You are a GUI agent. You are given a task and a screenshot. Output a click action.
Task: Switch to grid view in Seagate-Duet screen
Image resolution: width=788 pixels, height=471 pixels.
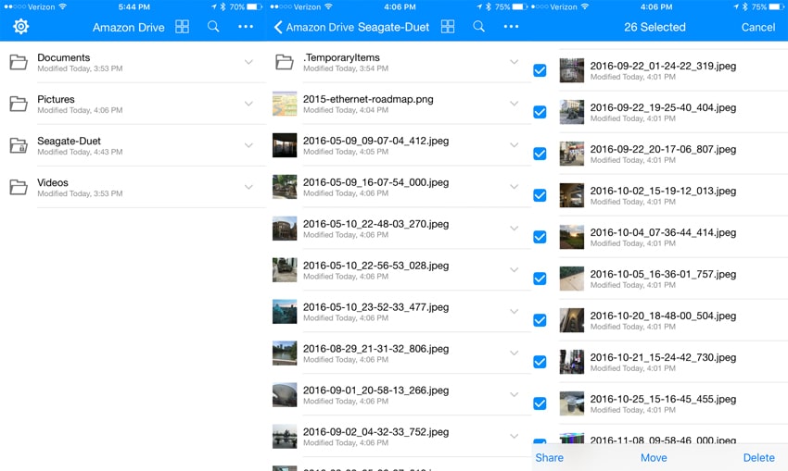pos(447,27)
